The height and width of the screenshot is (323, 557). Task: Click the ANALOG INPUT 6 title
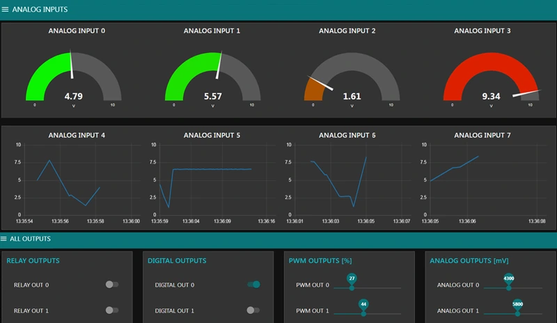point(347,135)
